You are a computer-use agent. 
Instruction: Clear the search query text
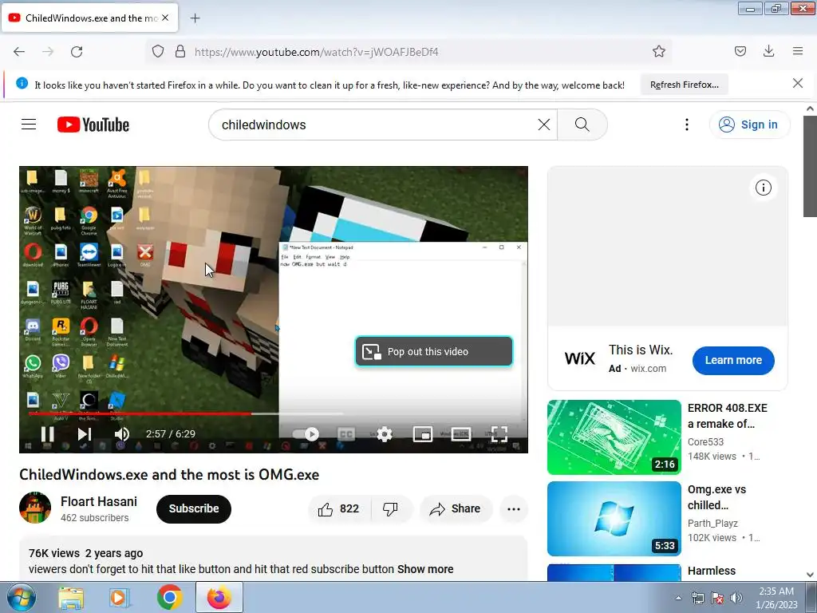543,125
